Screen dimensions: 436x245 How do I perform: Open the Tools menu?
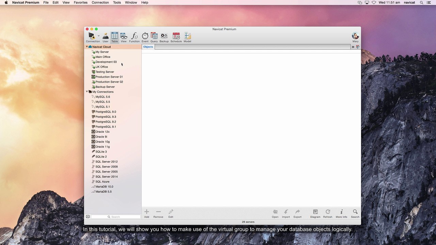pyautogui.click(x=117, y=2)
